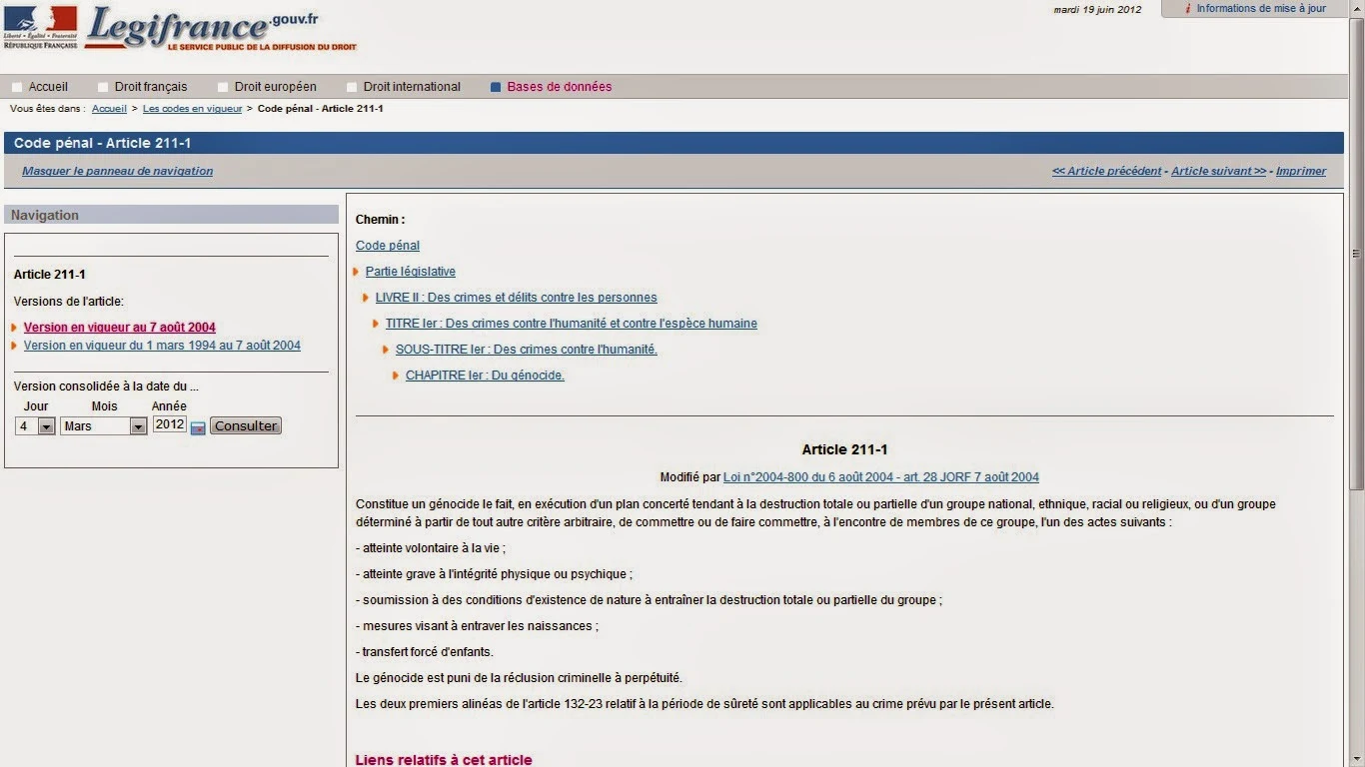1365x767 pixels.
Task: Click the Année field containing 2012
Action: click(169, 424)
